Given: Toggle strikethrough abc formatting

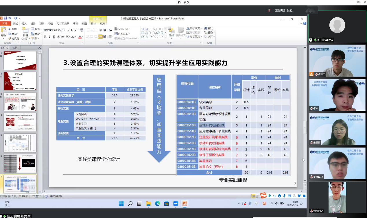Looking at the screenshot, I should click(63, 37).
